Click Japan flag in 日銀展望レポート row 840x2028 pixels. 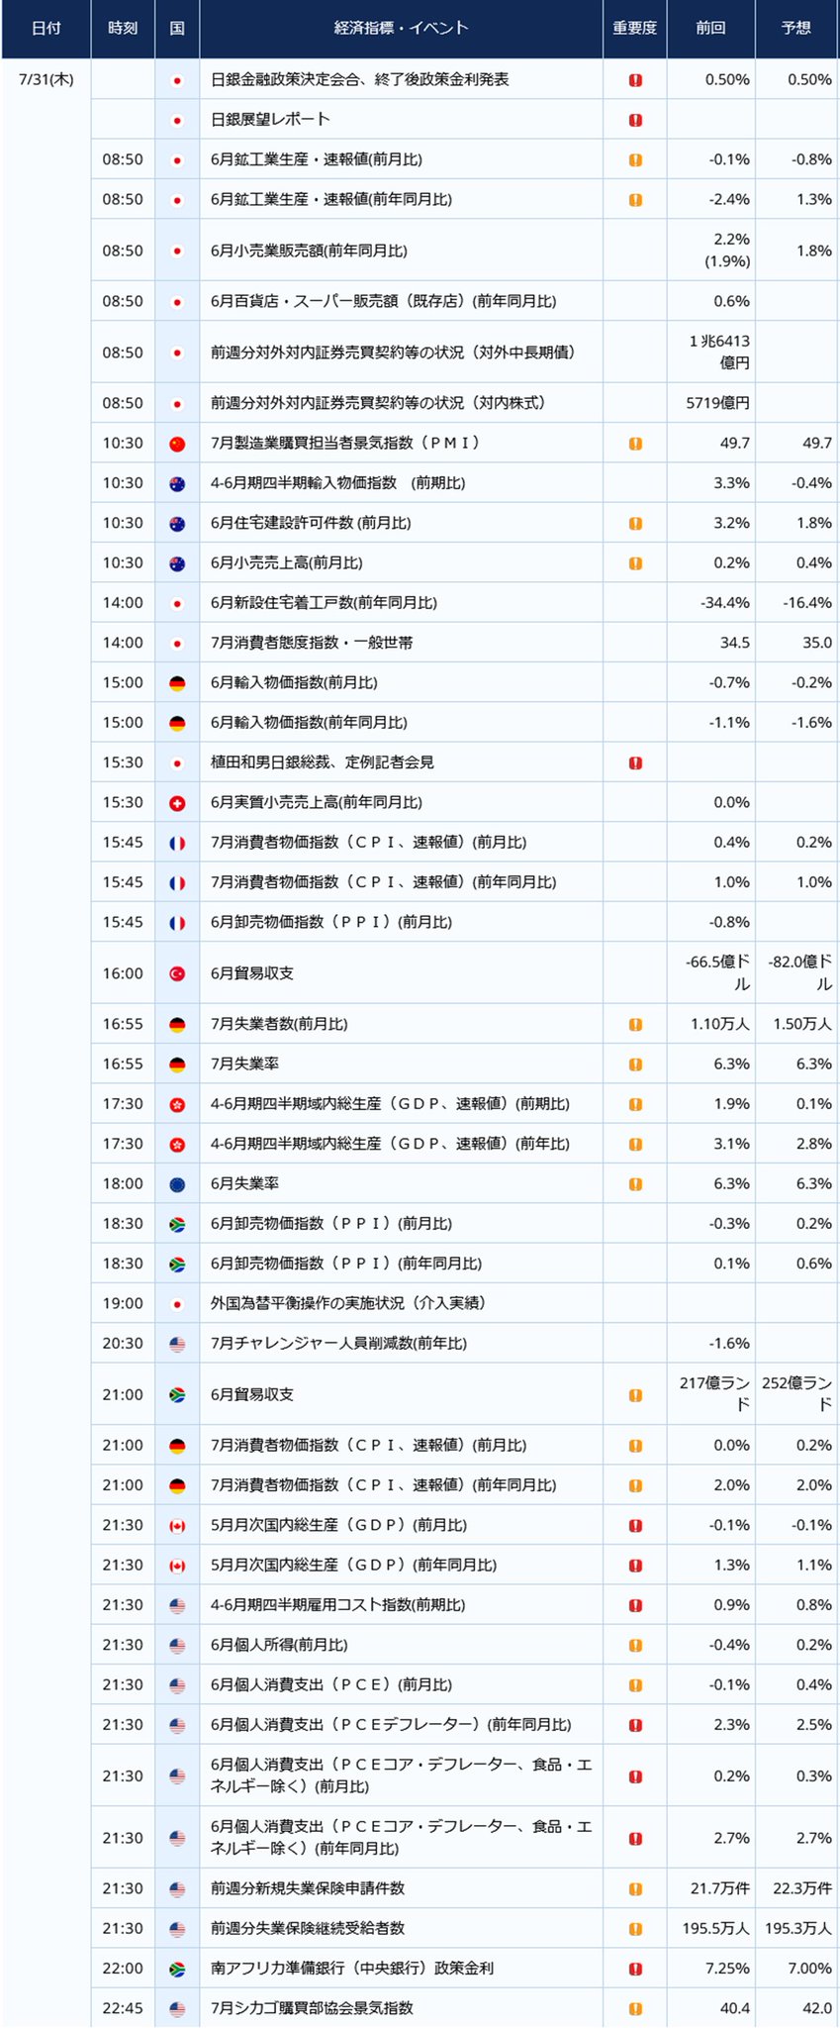177,120
